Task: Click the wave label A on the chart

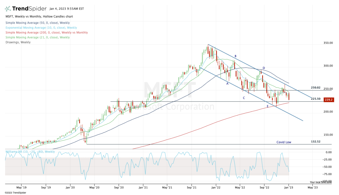Action: pos(227,83)
